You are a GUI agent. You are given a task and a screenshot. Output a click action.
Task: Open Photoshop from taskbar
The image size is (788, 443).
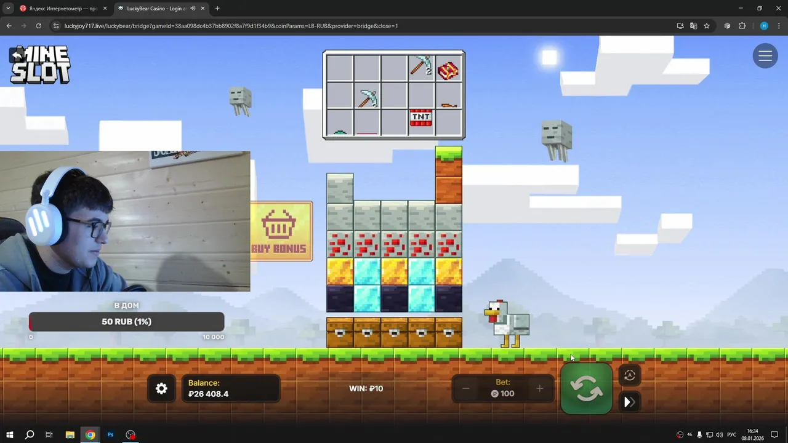click(110, 434)
